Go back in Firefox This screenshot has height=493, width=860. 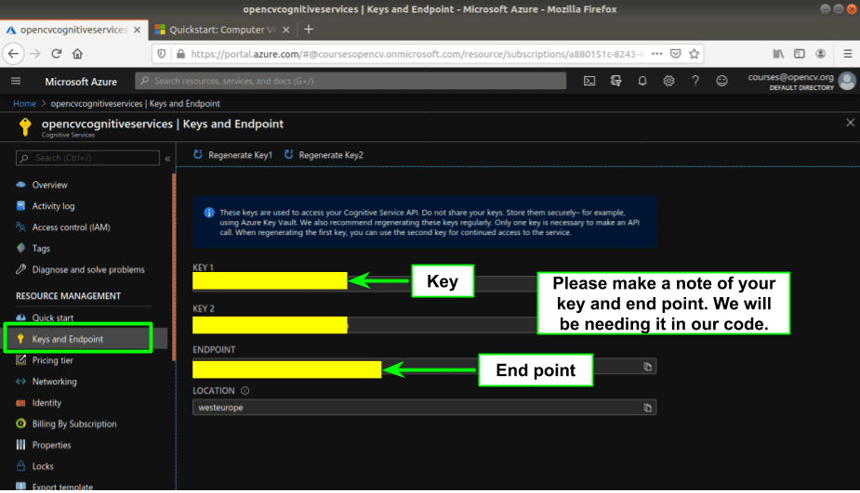click(13, 54)
